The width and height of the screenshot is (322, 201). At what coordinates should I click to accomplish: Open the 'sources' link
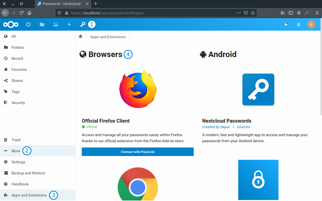tap(244, 127)
